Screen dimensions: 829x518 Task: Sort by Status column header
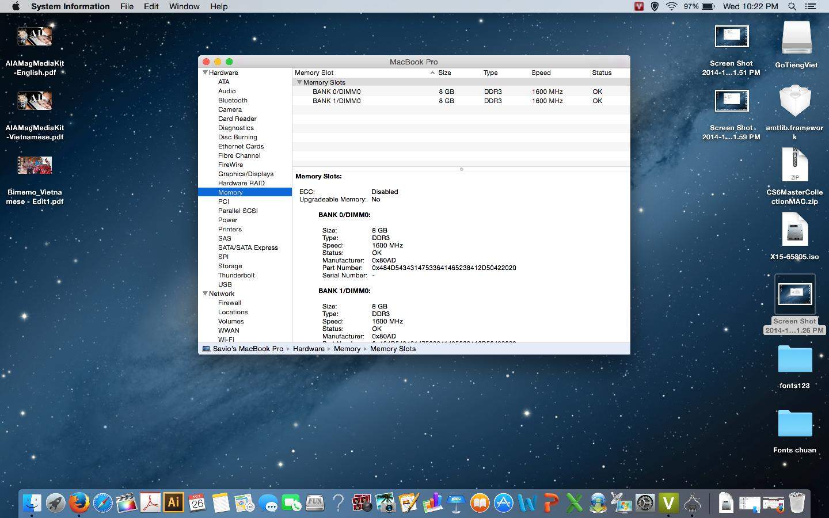[x=609, y=73]
